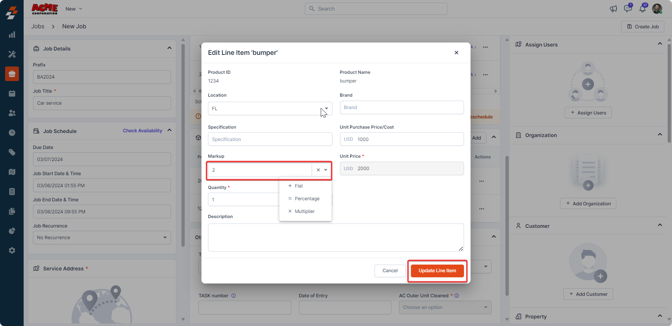This screenshot has height=326, width=672.
Task: Open the announcements megaphone icon
Action: pos(613,9)
